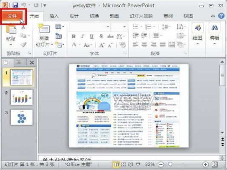
Task: Click the Copy icon in clipboard group
Action: coord(23,36)
